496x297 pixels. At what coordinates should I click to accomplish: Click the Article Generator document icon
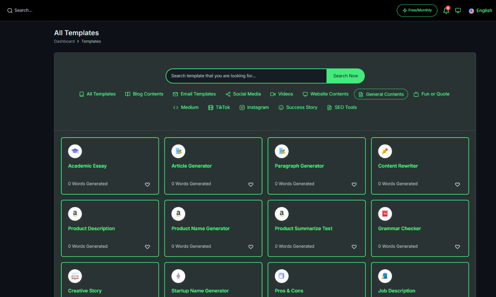178,151
